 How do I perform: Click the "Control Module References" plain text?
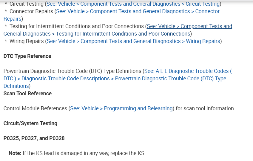tap(35, 108)
